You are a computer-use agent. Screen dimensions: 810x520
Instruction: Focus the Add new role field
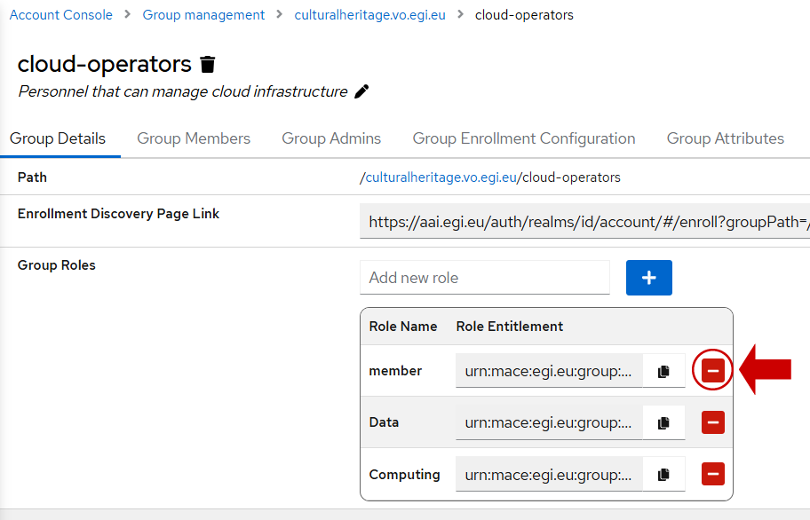[485, 278]
